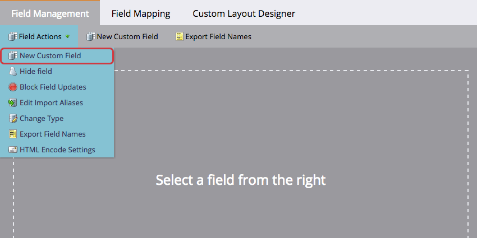Click the toolbar New Custom Field database icon
477x238 pixels.
91,37
